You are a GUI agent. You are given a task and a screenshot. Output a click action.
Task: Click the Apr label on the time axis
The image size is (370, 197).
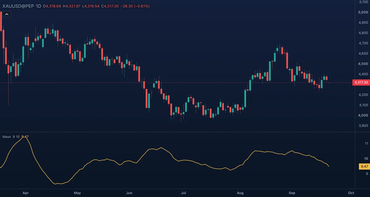tap(26, 193)
